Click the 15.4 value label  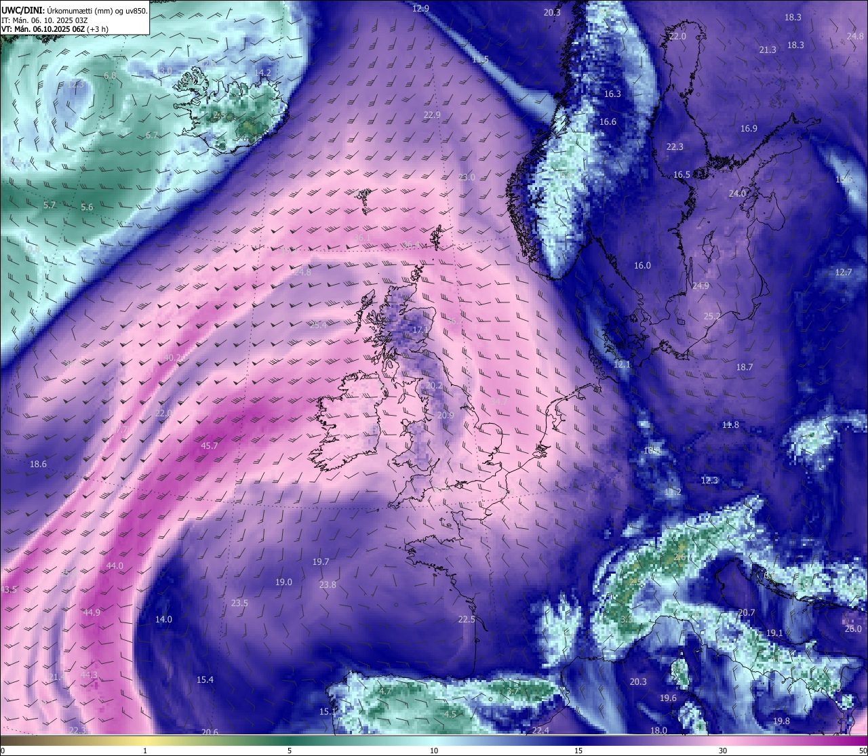click(205, 680)
